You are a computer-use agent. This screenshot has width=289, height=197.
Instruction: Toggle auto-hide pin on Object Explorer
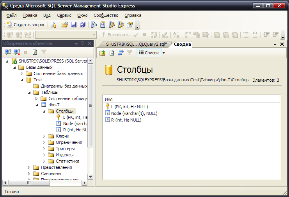coord(83,43)
